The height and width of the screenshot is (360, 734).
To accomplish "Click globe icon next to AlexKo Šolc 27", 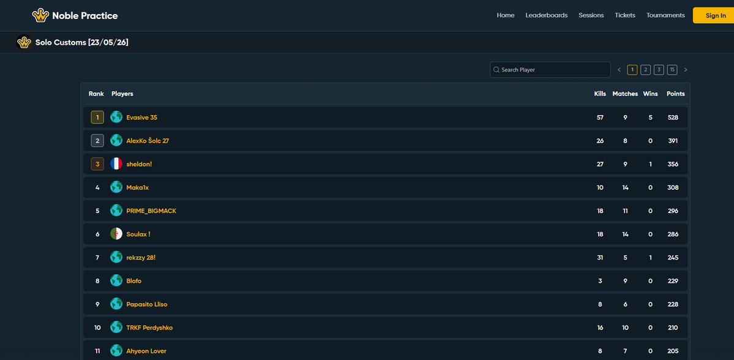I will pos(116,140).
